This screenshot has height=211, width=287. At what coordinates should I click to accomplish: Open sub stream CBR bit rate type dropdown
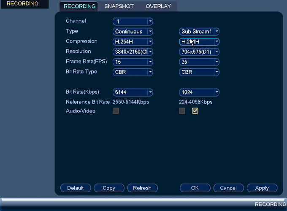[199, 72]
